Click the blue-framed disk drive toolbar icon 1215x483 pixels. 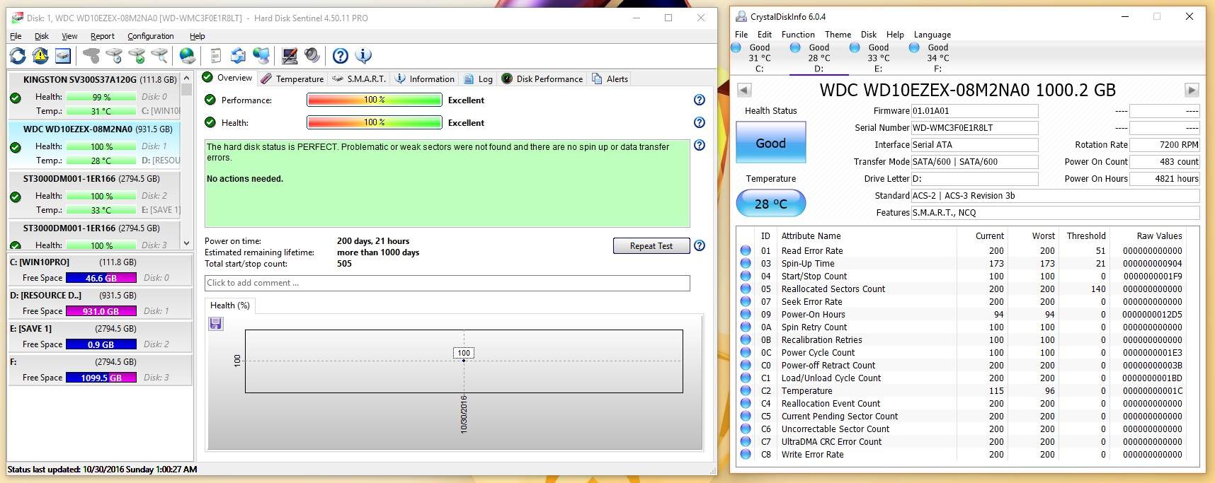(x=63, y=55)
